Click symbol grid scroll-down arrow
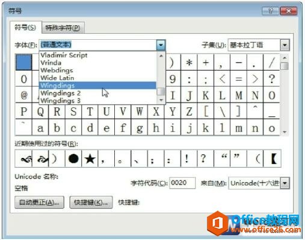The width and height of the screenshot is (305, 240). click(x=285, y=132)
